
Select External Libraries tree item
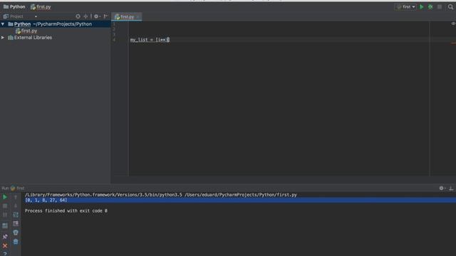pyautogui.click(x=30, y=38)
